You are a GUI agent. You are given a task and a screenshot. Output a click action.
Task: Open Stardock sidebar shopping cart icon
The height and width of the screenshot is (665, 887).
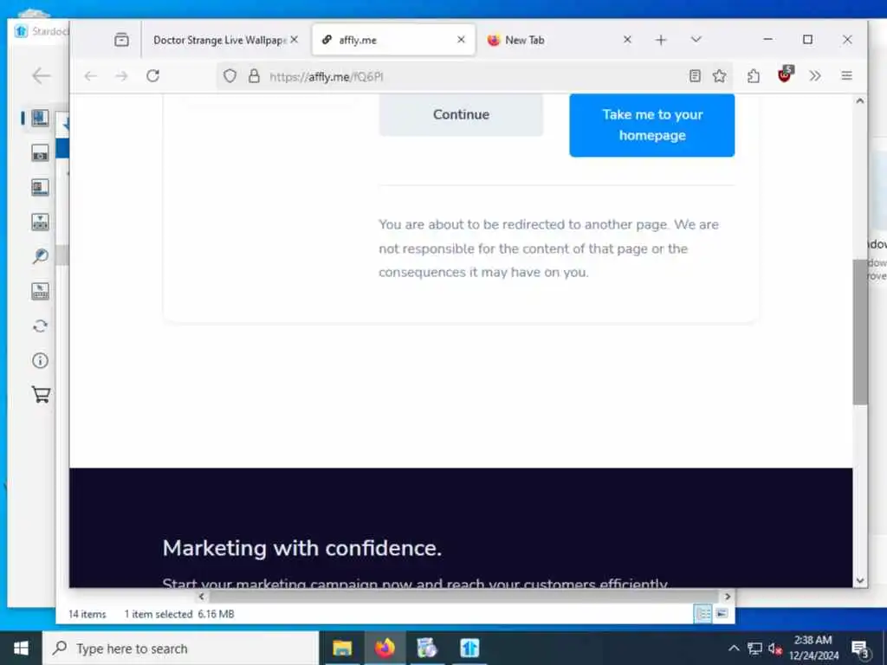tap(41, 394)
